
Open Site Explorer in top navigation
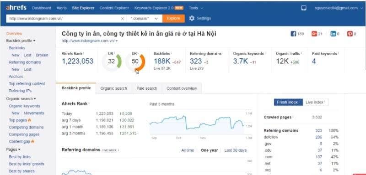coord(83,8)
